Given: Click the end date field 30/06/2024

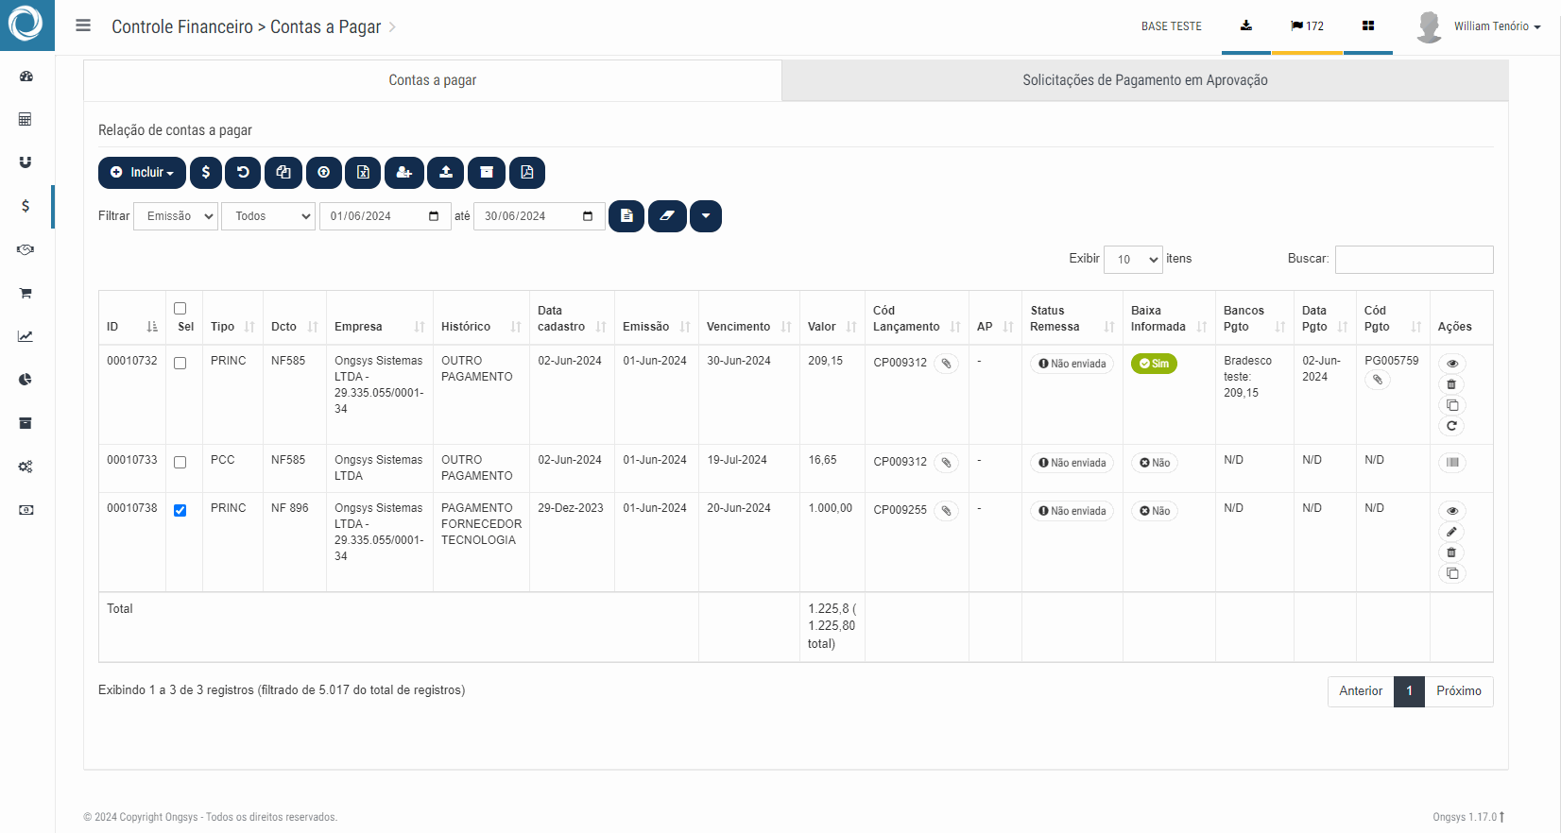Looking at the screenshot, I should tap(539, 216).
